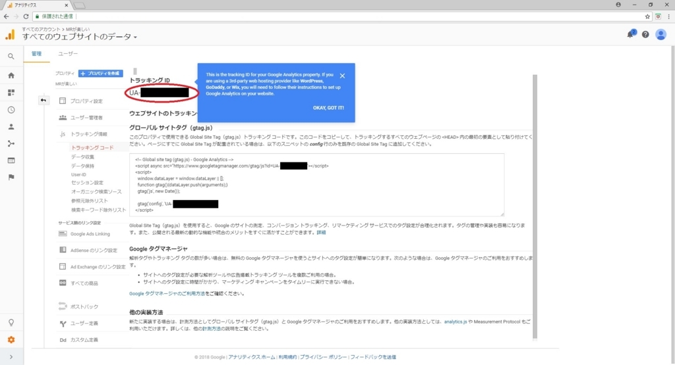
Task: Open Admin gear icon in sidebar
Action: coord(11,339)
